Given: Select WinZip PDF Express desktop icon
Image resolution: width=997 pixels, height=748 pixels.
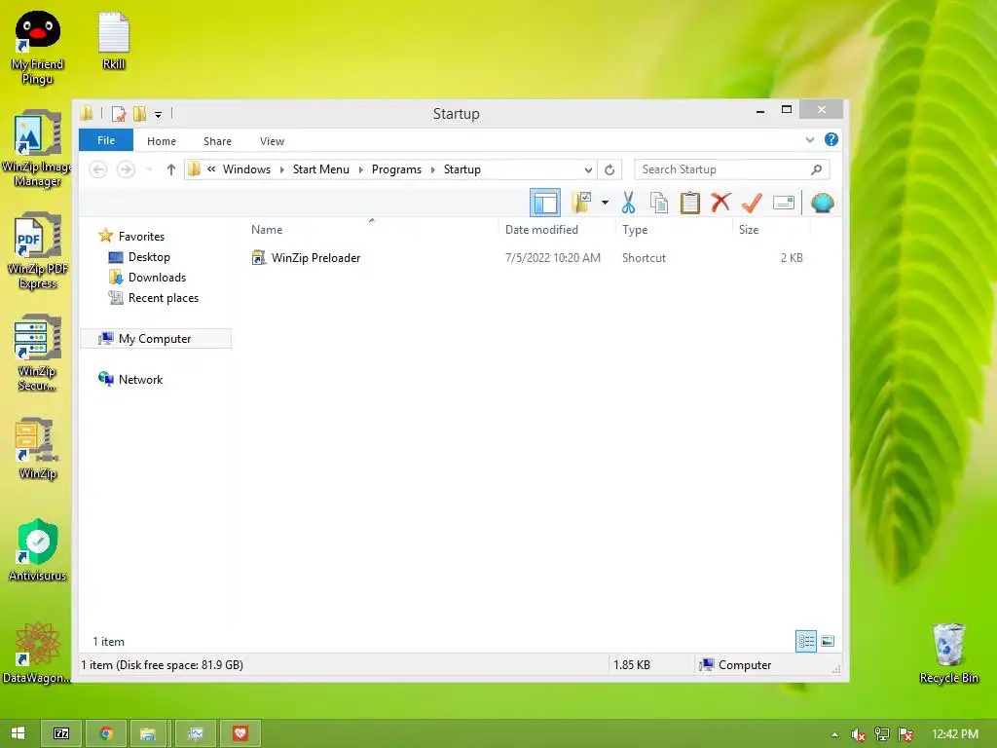Looking at the screenshot, I should (x=38, y=250).
